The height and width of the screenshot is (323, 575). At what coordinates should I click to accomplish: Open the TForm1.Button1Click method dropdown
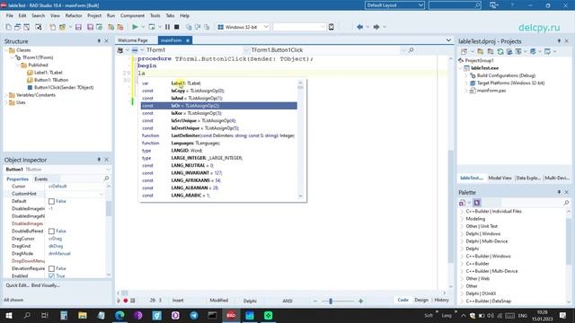click(x=403, y=50)
